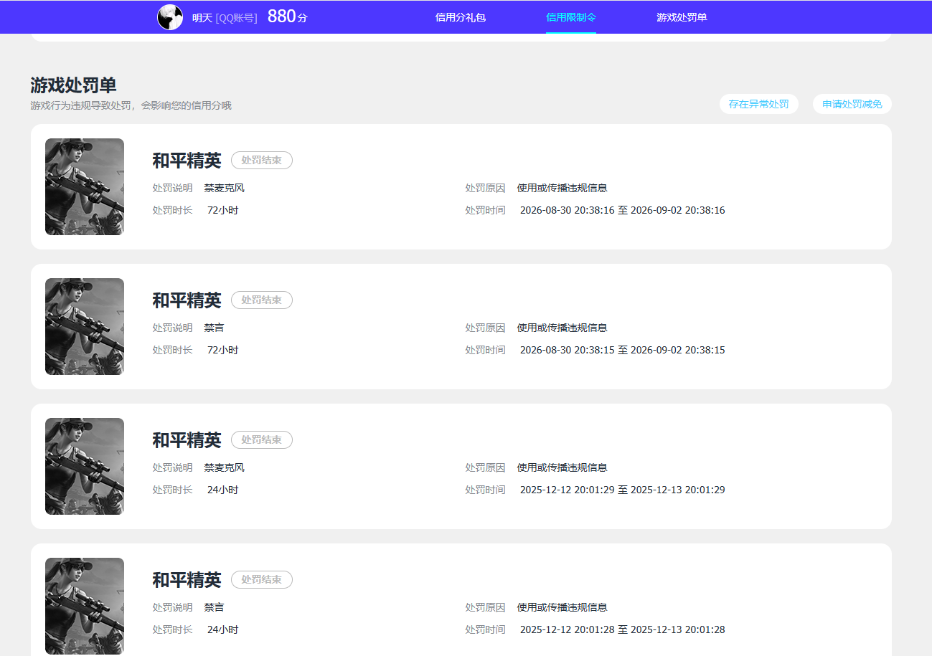Click the subtitle 游戏行为违规导致处罚，会影响您的信用分哦
Image resolution: width=932 pixels, height=656 pixels.
pos(131,105)
